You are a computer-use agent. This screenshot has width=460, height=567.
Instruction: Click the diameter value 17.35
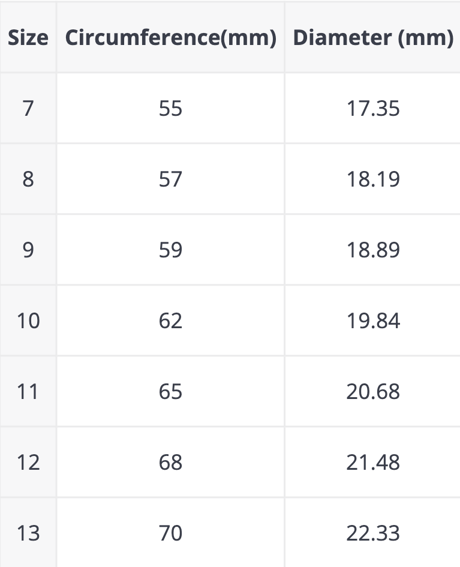coord(373,109)
